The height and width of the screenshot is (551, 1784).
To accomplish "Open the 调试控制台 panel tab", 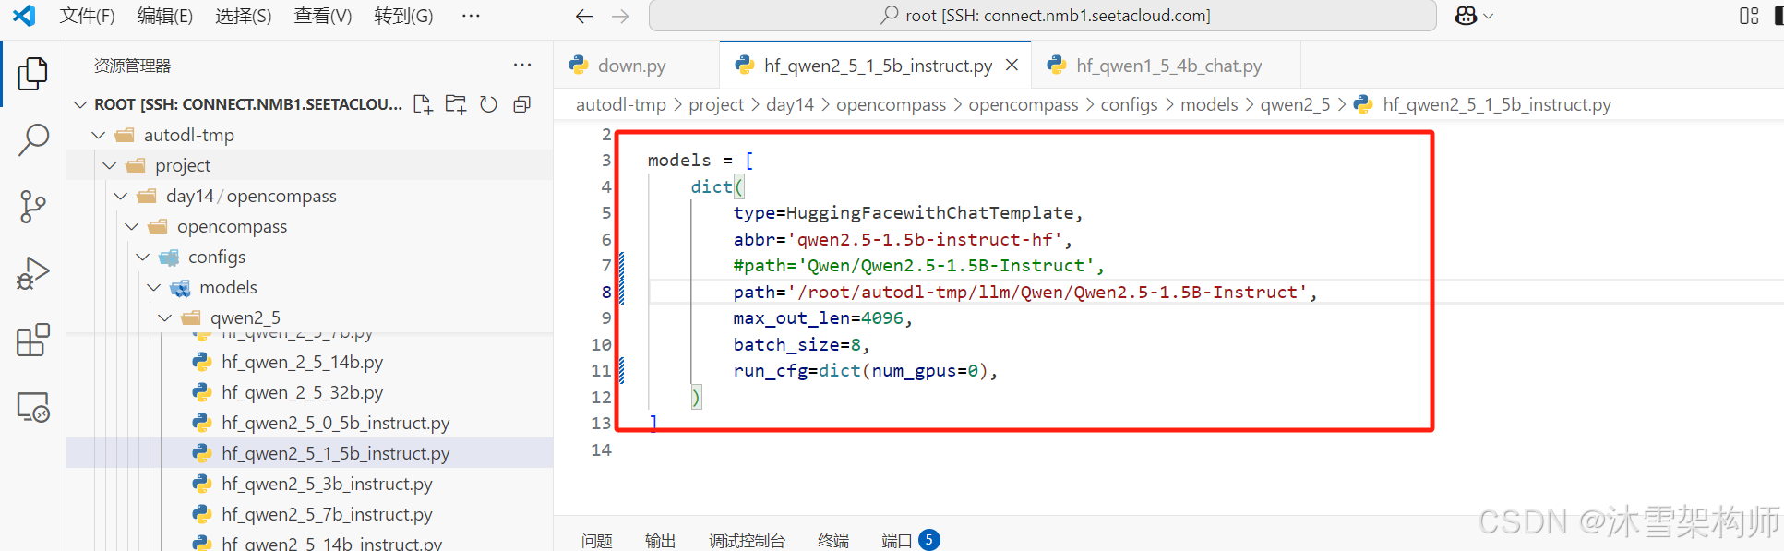I will point(747,540).
